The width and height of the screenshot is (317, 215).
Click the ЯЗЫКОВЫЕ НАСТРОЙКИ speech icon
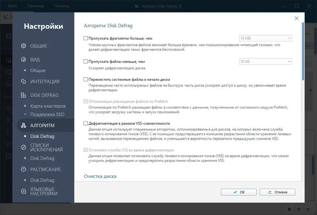[23, 191]
